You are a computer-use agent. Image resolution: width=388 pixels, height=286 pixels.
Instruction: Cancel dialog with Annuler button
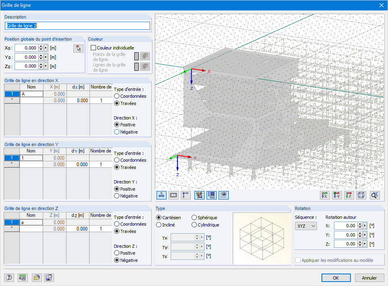[x=369, y=278]
